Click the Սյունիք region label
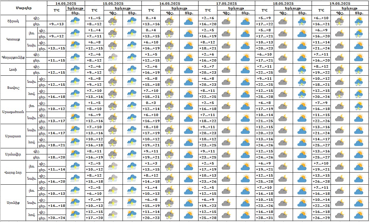This screenshot has height=222, width=370. click(x=13, y=202)
